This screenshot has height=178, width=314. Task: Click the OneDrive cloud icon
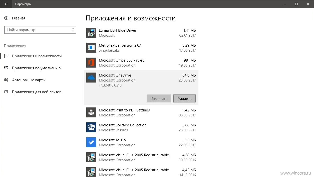pyautogui.click(x=91, y=78)
